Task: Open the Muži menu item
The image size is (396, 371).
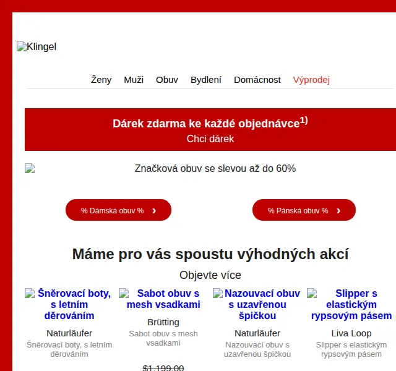Action: (134, 80)
